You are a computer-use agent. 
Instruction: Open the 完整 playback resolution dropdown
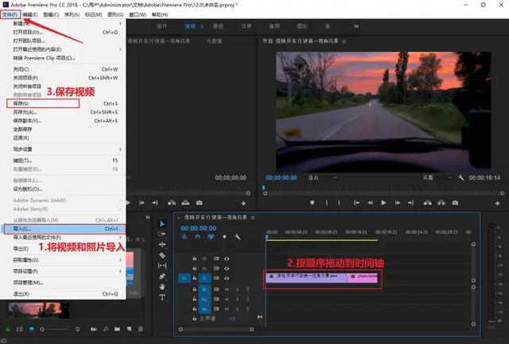[x=437, y=178]
